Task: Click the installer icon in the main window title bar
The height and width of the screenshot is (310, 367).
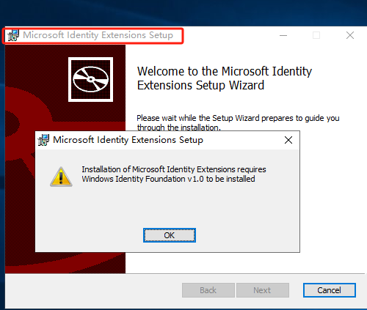Action: click(13, 35)
